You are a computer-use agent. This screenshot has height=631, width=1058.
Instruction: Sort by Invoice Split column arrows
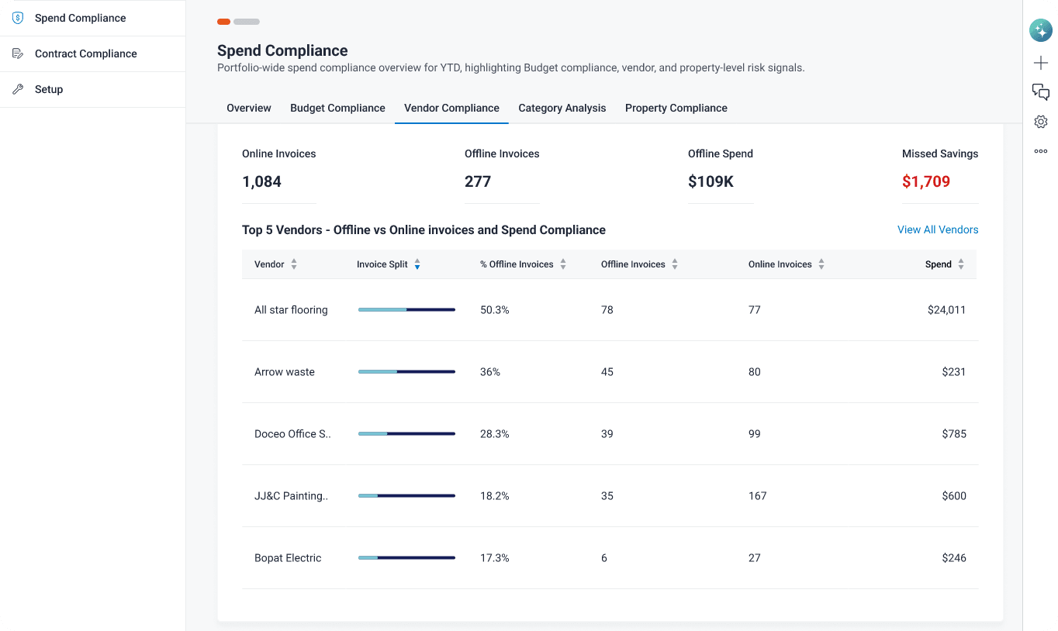pos(417,264)
